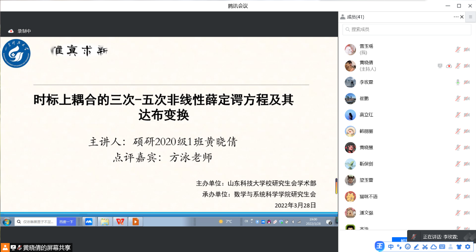Maximize the 腾讯会议 window
The height and width of the screenshot is (252, 476).
click(459, 6)
